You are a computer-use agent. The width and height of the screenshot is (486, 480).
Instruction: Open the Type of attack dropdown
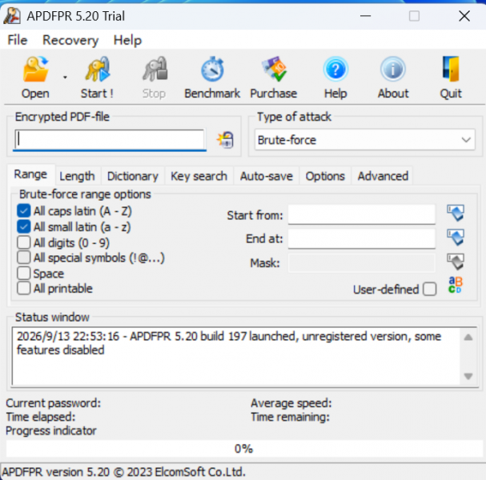(x=365, y=140)
